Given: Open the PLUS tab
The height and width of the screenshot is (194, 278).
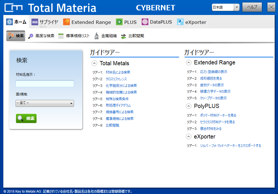Looking at the screenshot, I should click(x=126, y=22).
